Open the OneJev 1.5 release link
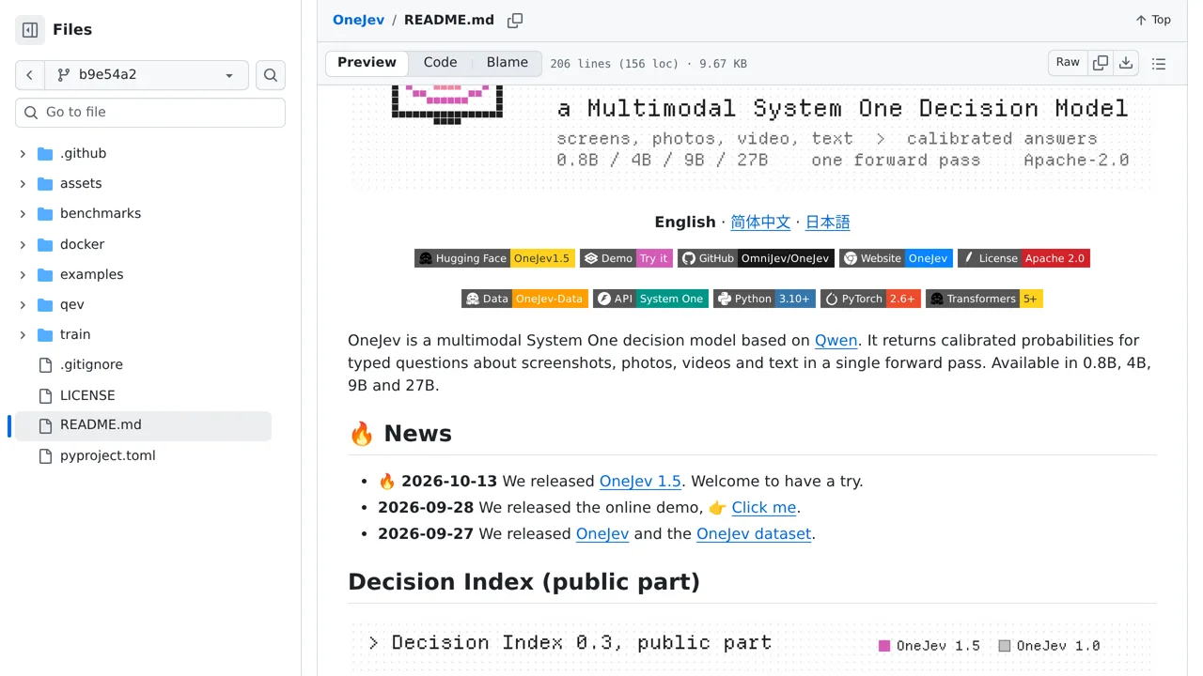Viewport: 1203px width, 676px height. point(640,481)
